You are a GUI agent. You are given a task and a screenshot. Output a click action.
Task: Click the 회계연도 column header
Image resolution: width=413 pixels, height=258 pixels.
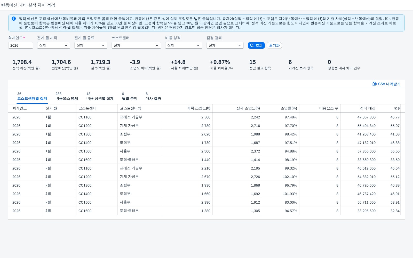tap(26, 108)
